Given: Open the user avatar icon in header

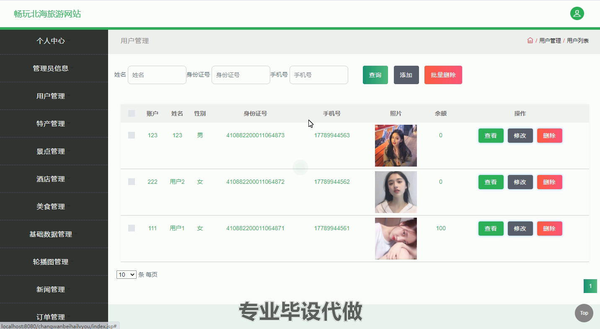Looking at the screenshot, I should click(577, 13).
